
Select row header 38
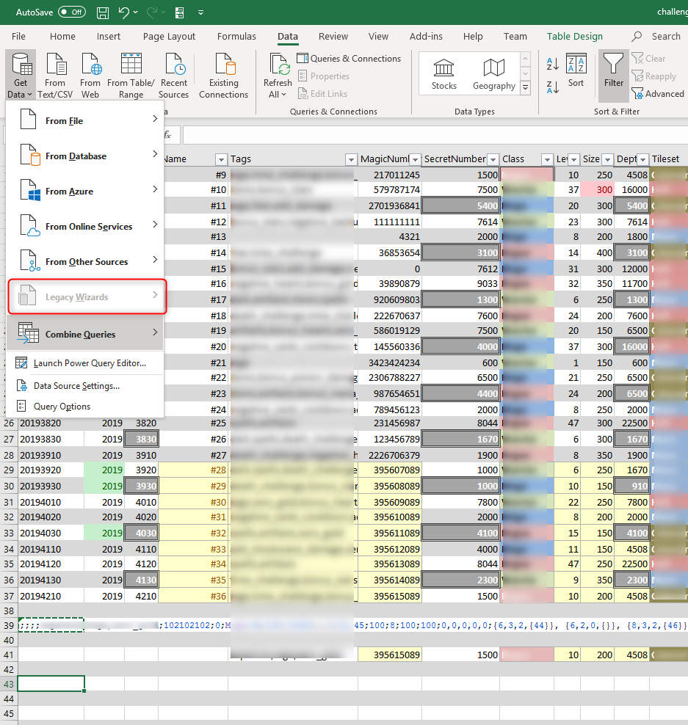[x=9, y=611]
